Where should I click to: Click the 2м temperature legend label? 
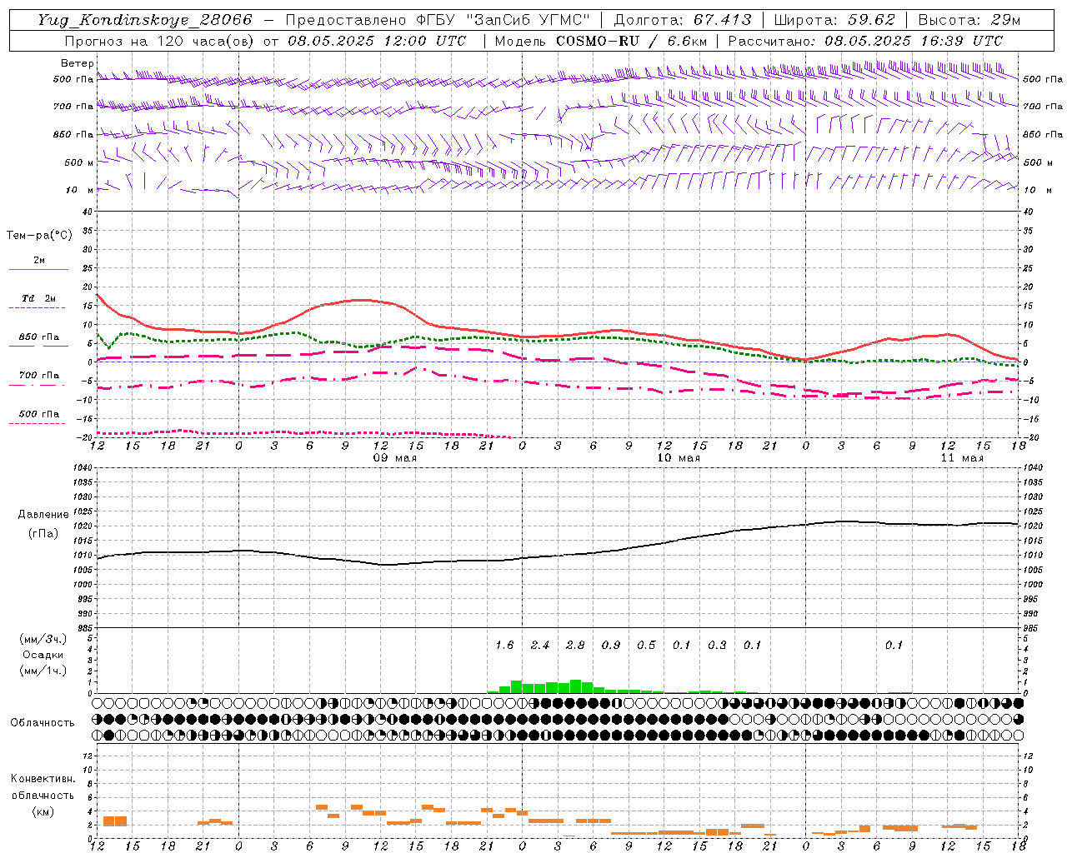39,260
